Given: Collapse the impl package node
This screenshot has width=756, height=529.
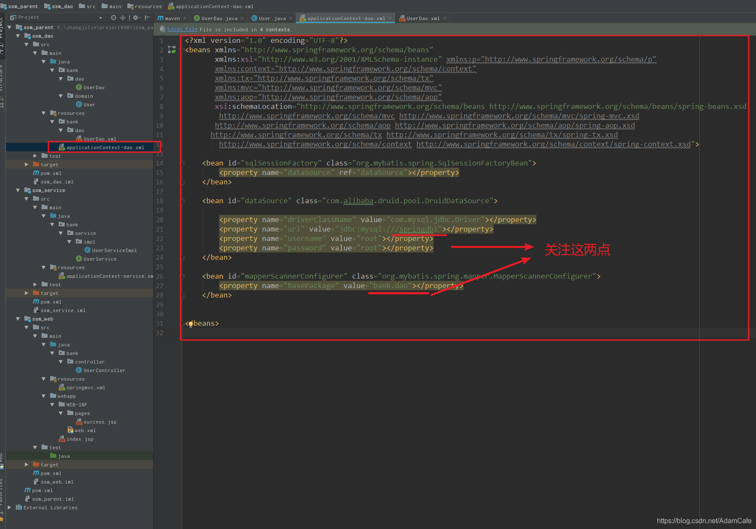Looking at the screenshot, I should tap(69, 242).
